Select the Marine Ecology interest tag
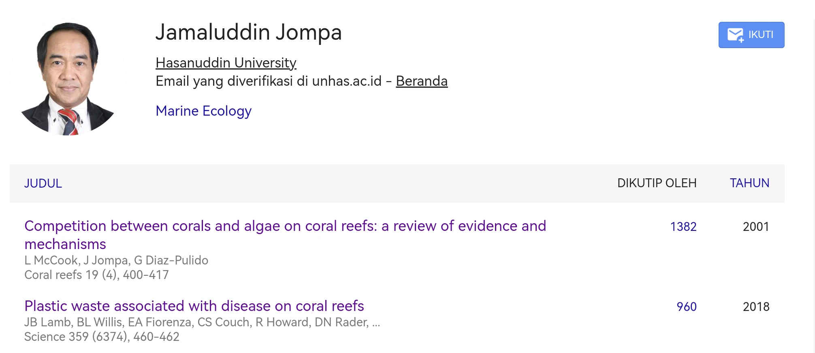This screenshot has height=353, width=815. [204, 111]
